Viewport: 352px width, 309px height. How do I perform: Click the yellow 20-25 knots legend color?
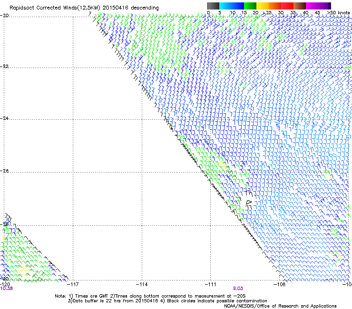pyautogui.click(x=263, y=6)
